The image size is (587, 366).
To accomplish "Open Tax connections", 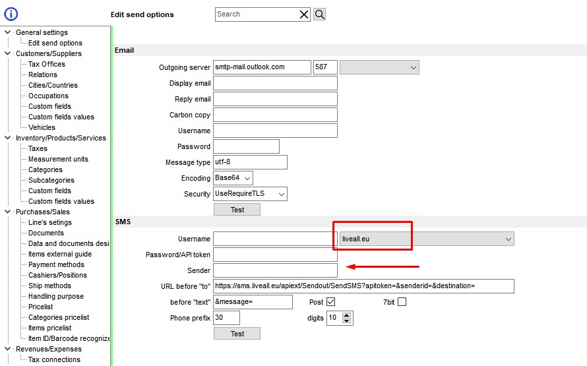I will pos(54,359).
